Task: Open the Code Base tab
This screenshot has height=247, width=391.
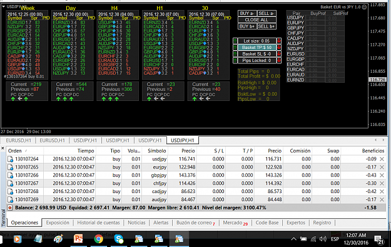Action: (x=267, y=223)
